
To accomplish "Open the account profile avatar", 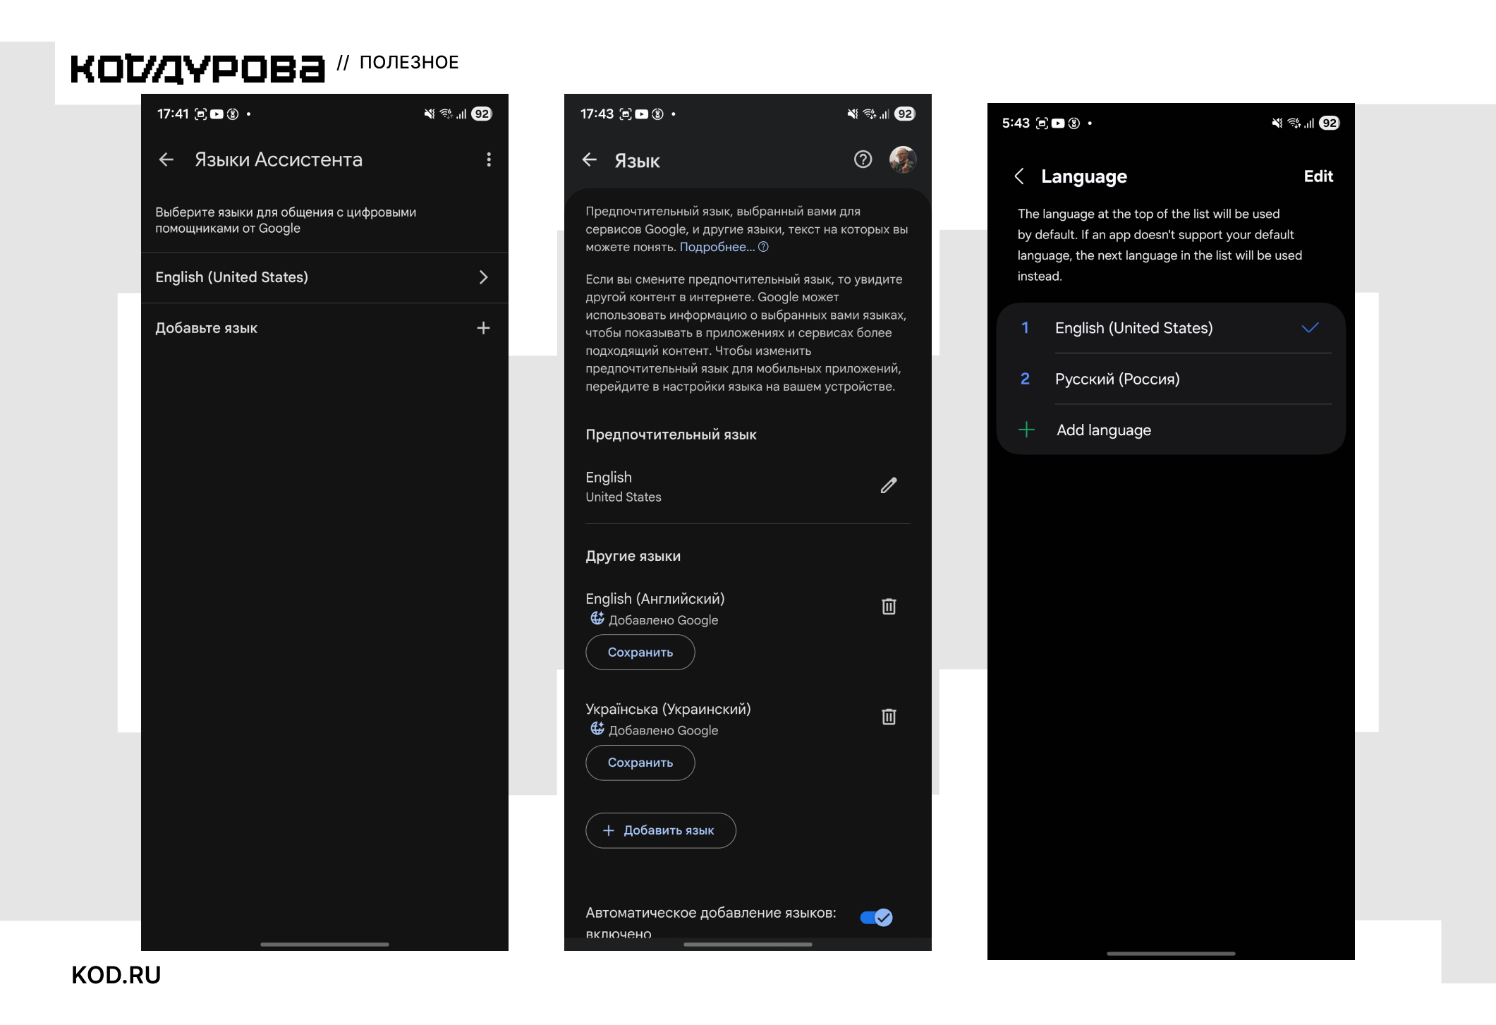I will point(902,159).
